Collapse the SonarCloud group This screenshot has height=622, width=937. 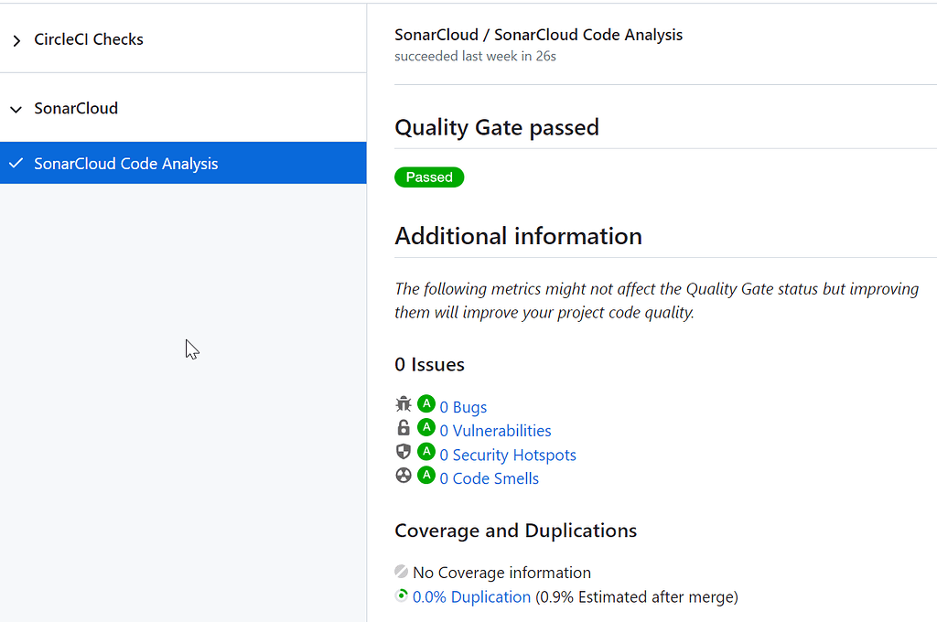click(16, 108)
